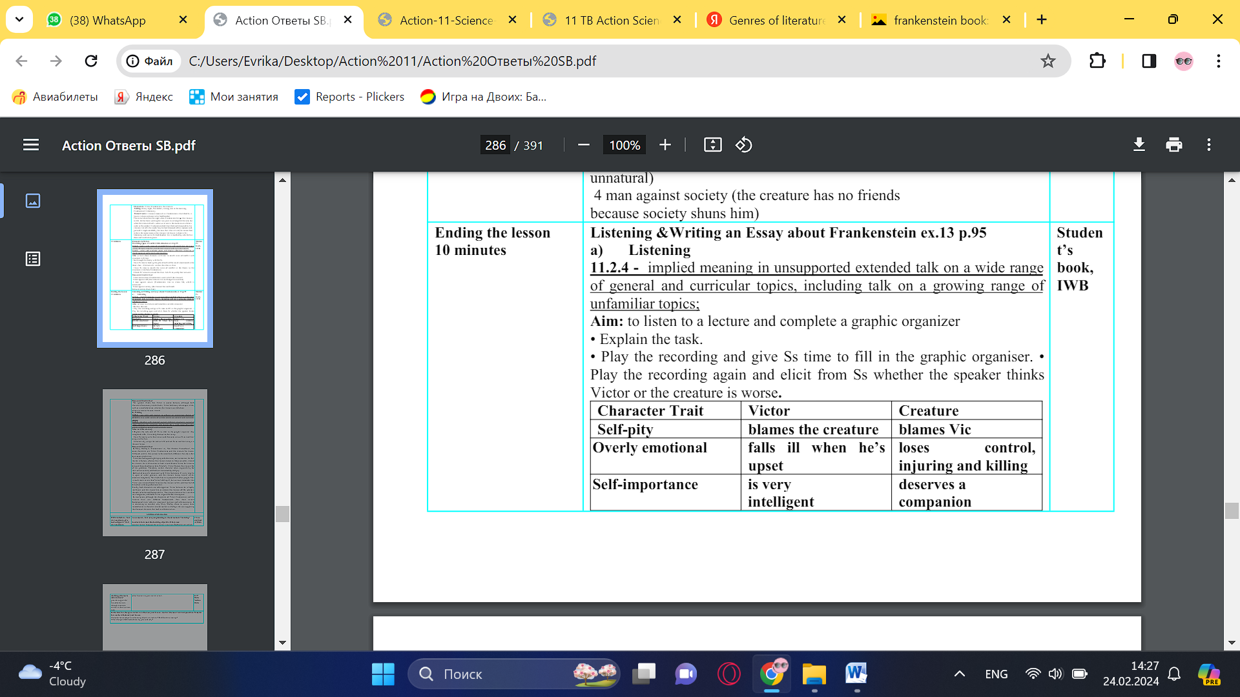The image size is (1240, 697).
Task: Toggle the PDF sidebar menu
Action: 31,145
